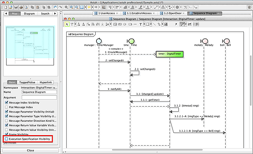Open Text tool dropdown arrow
This screenshot has height=154, width=253.
[x=144, y=24]
